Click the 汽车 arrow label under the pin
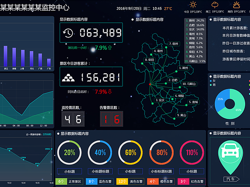Viewport: 250px width, 187px height. [x=232, y=179]
